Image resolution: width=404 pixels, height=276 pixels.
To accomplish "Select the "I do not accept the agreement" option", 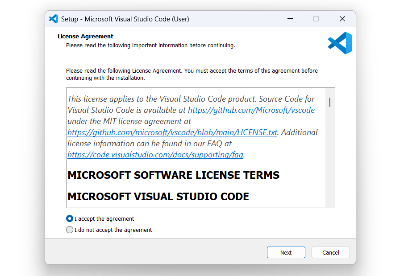I will click(x=70, y=230).
